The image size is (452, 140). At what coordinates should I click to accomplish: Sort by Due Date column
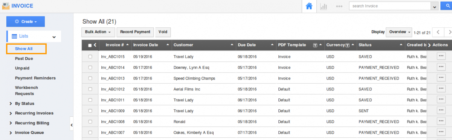pyautogui.click(x=272, y=45)
